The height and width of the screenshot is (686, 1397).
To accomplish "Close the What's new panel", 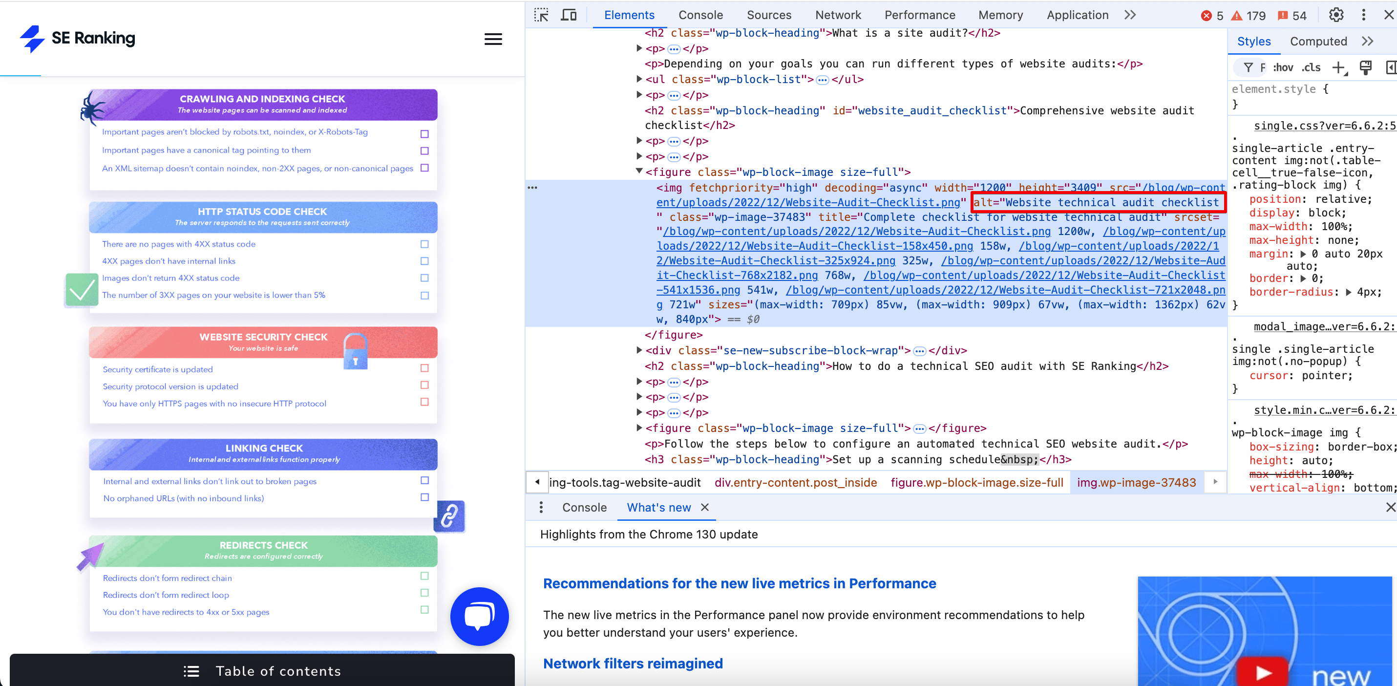I will [705, 507].
